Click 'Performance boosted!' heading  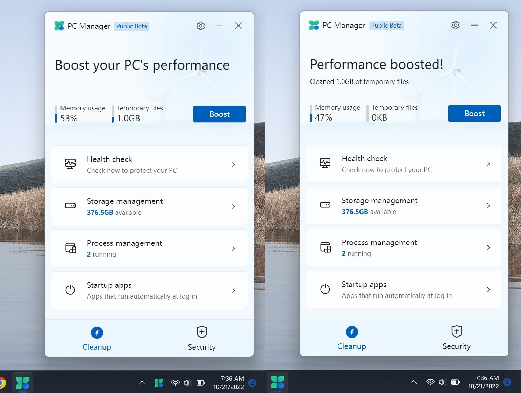tap(377, 64)
